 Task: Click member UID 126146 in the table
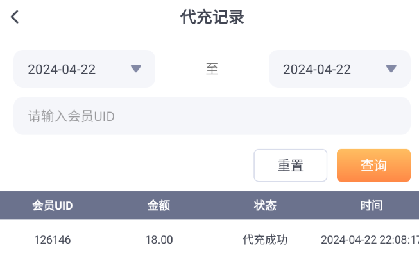click(x=53, y=240)
